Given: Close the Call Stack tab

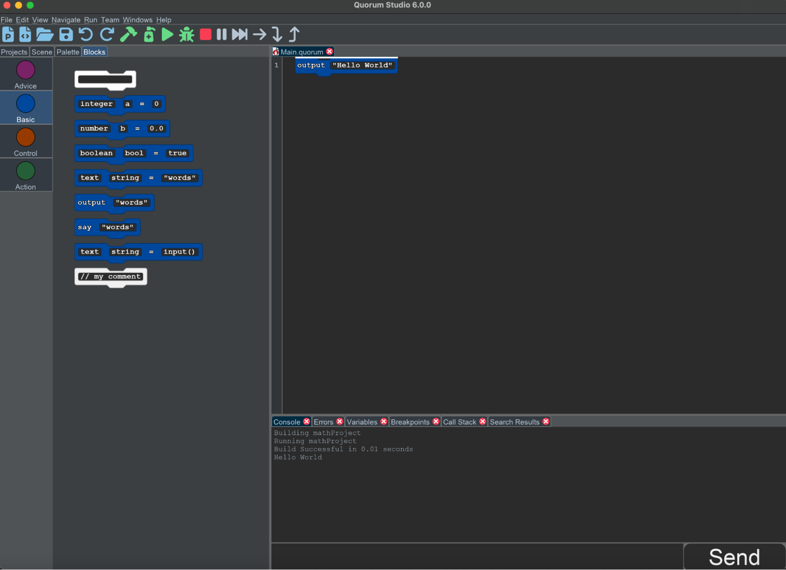Looking at the screenshot, I should click(x=482, y=421).
